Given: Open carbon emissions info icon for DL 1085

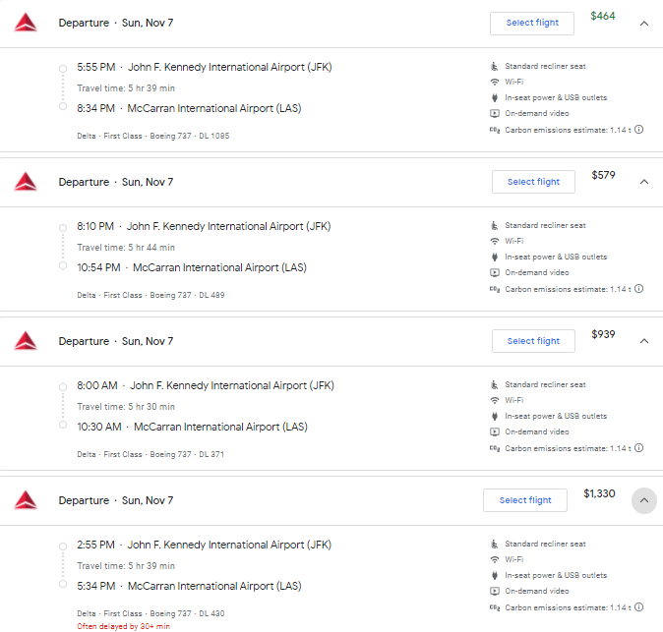Looking at the screenshot, I should pos(638,130).
